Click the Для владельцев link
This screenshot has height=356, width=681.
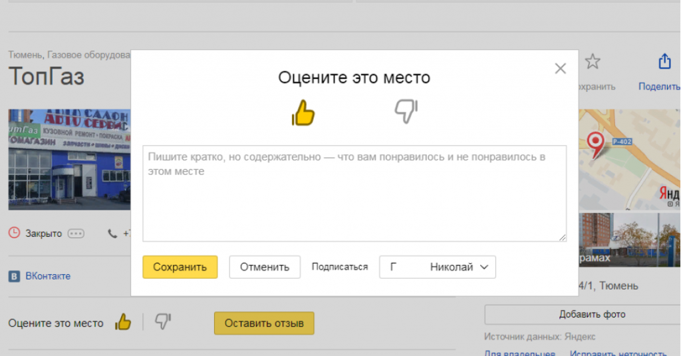520,353
